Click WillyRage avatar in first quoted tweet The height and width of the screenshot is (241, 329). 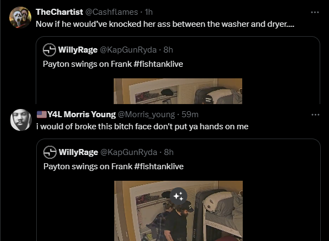[49, 50]
